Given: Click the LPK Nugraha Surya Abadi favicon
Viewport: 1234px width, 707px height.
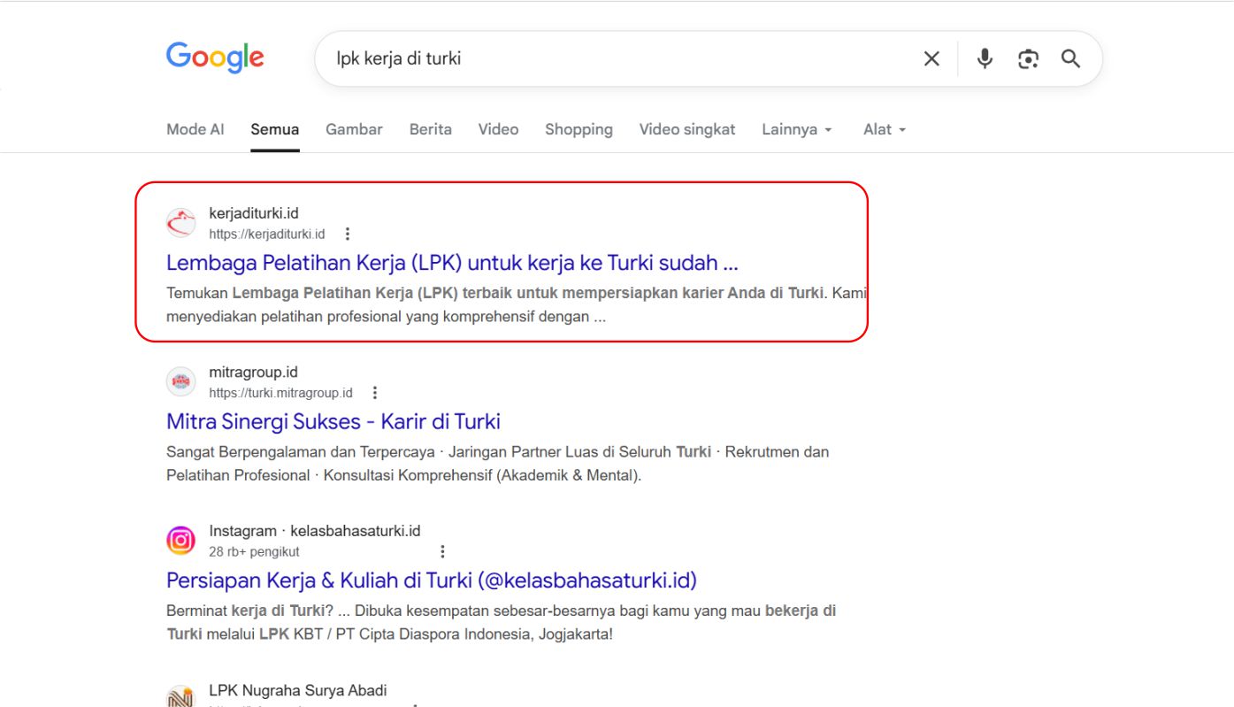Looking at the screenshot, I should pos(180,695).
